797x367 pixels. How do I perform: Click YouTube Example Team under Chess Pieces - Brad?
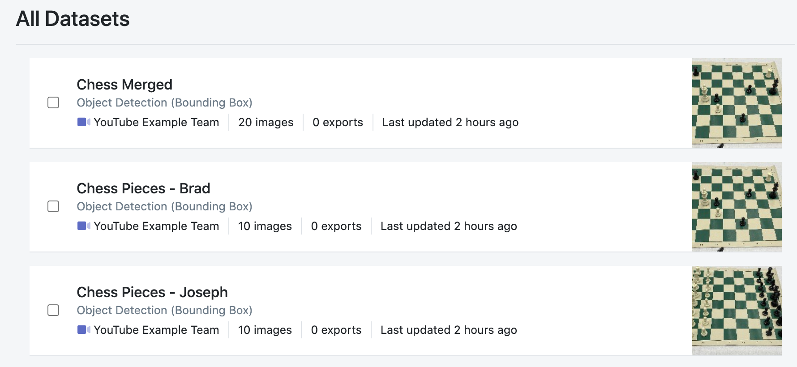pyautogui.click(x=156, y=226)
